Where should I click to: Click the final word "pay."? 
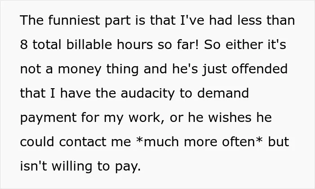pyautogui.click(x=128, y=167)
